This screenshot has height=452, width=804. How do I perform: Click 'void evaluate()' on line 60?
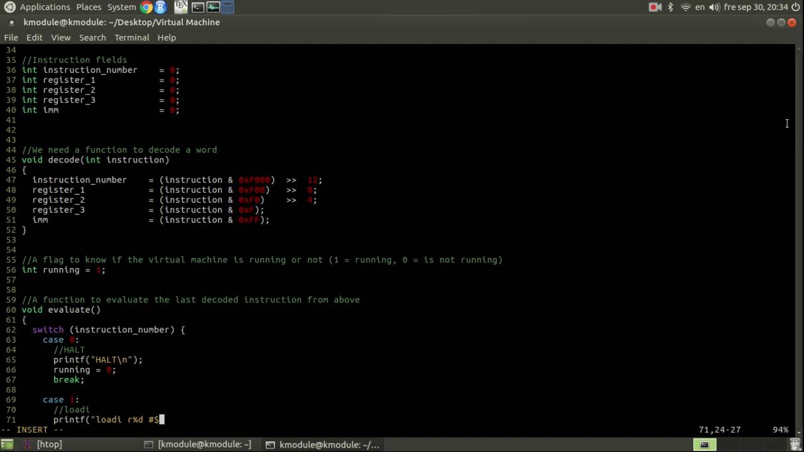coord(61,309)
